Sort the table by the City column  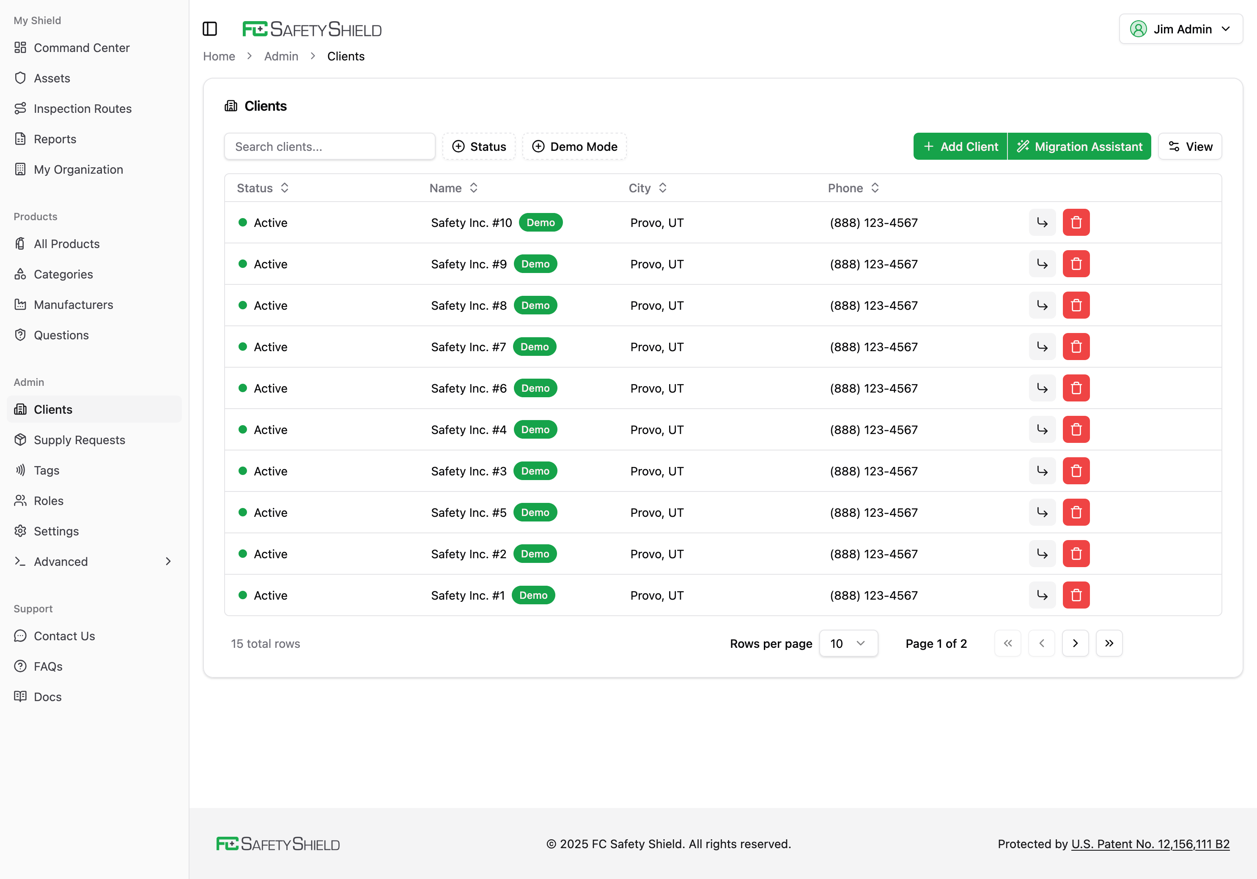tap(647, 188)
